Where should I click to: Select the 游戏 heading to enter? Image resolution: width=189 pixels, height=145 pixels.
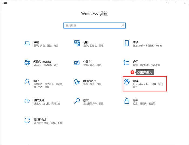coord(136,81)
